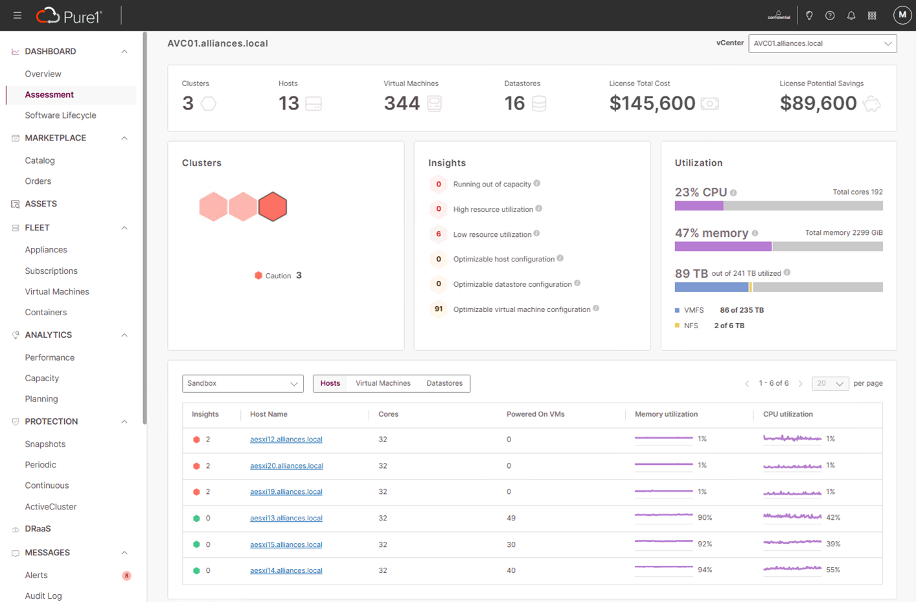This screenshot has width=916, height=602.
Task: Click the memory utilization bar
Action: [x=778, y=247]
